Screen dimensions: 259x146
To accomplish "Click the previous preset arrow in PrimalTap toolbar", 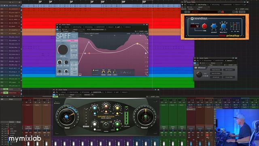I will tap(186, 12).
